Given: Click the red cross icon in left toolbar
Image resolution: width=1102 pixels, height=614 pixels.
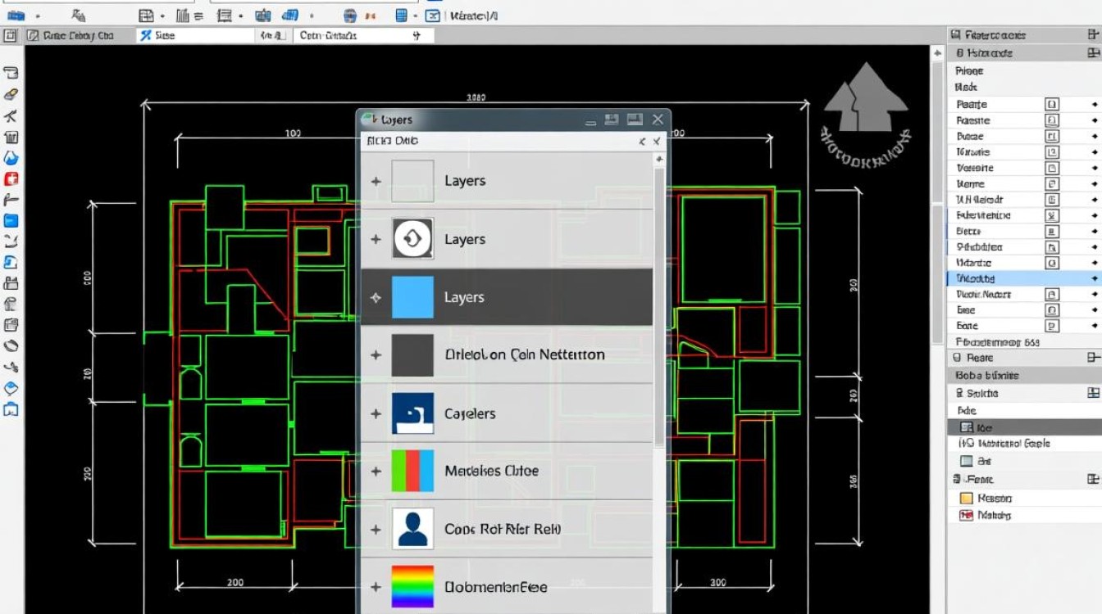Looking at the screenshot, I should pyautogui.click(x=11, y=178).
